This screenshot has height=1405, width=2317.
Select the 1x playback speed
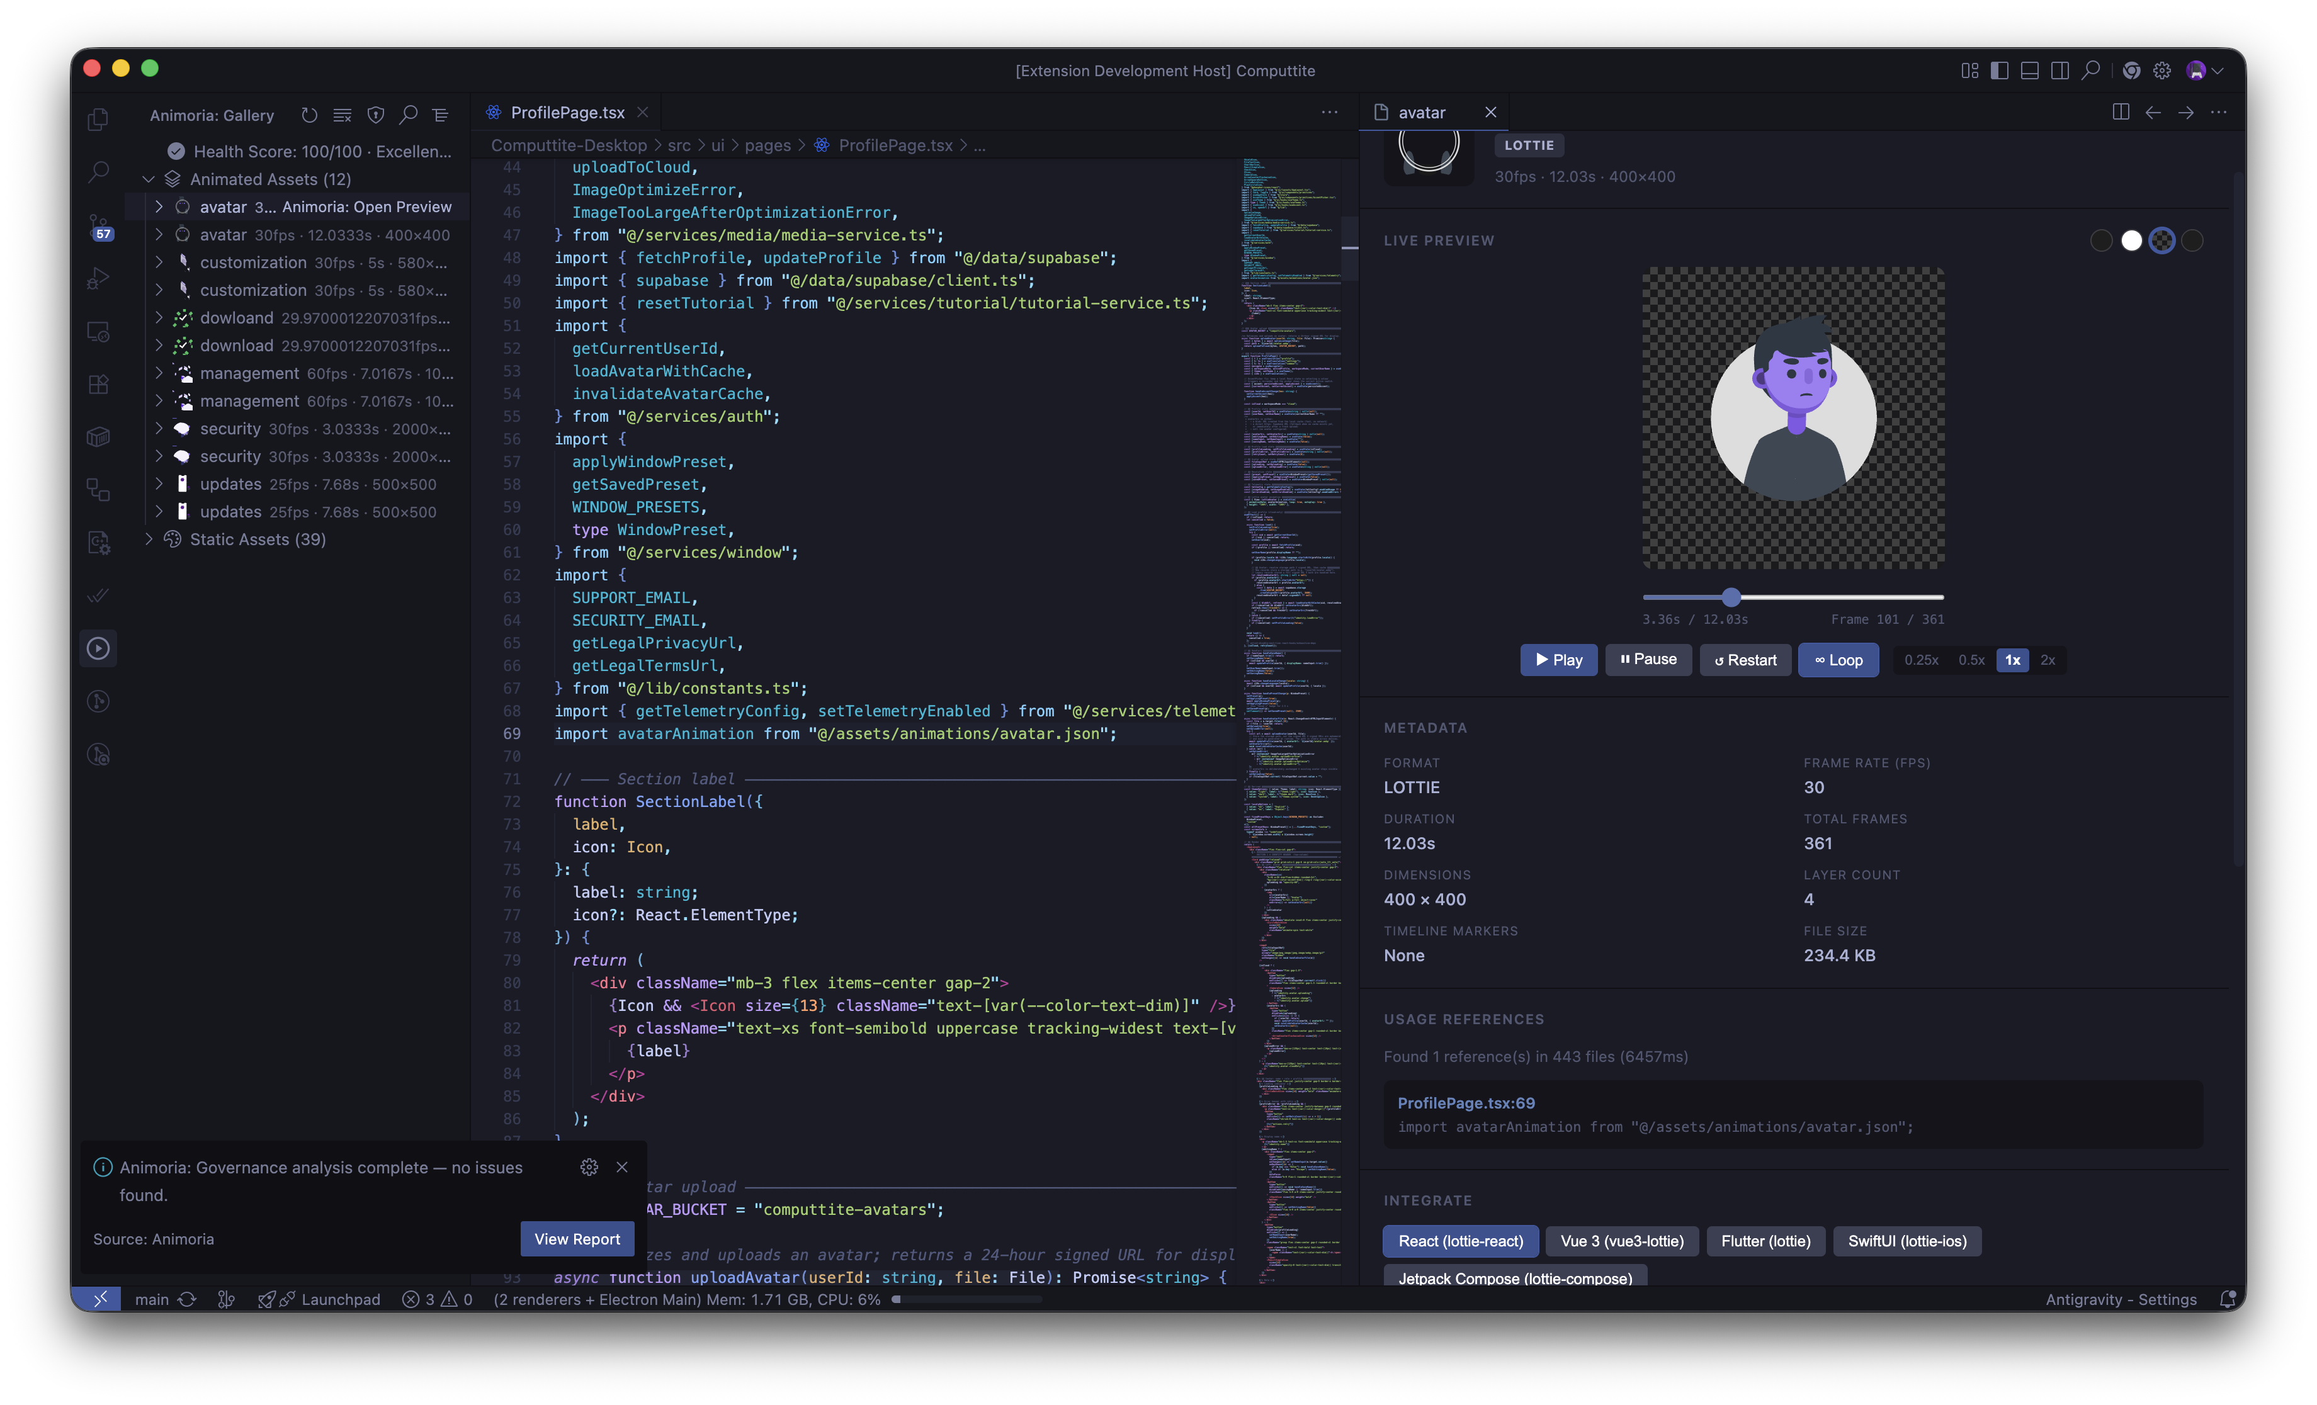pos(2012,659)
